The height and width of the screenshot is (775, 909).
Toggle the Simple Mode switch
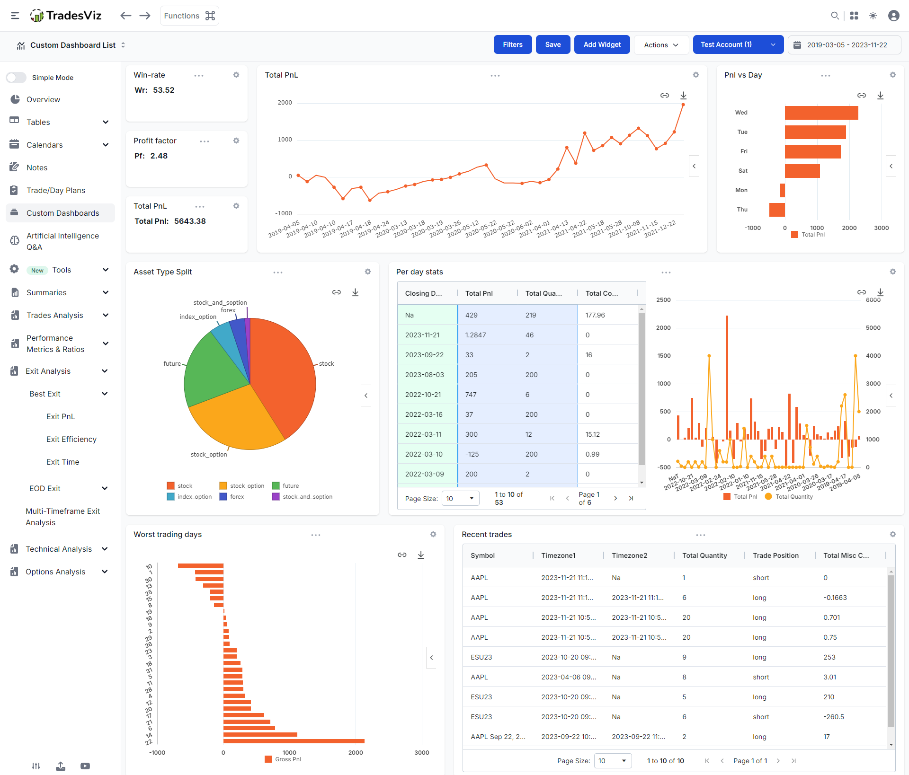tap(16, 78)
